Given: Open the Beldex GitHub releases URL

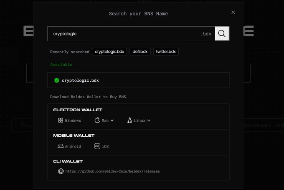Looking at the screenshot, I should coord(112,171).
